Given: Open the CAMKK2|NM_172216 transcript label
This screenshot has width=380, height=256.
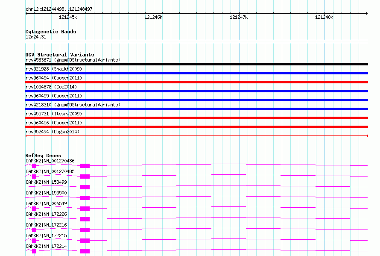Looking at the screenshot, I should point(46,225).
